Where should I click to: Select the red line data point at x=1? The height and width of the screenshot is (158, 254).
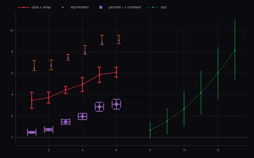(32, 100)
